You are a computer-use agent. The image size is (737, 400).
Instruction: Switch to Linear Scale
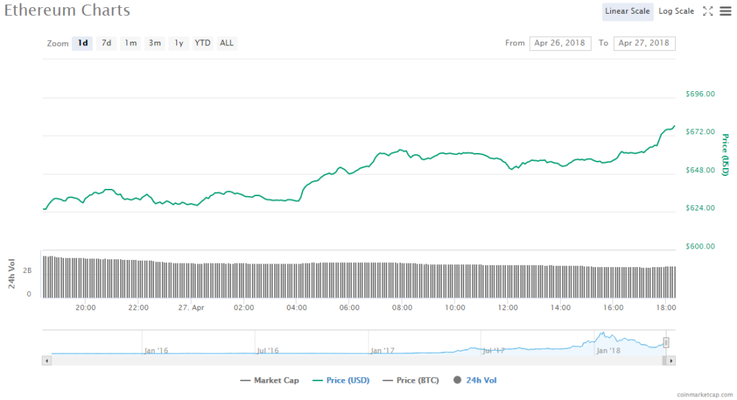pyautogui.click(x=628, y=11)
